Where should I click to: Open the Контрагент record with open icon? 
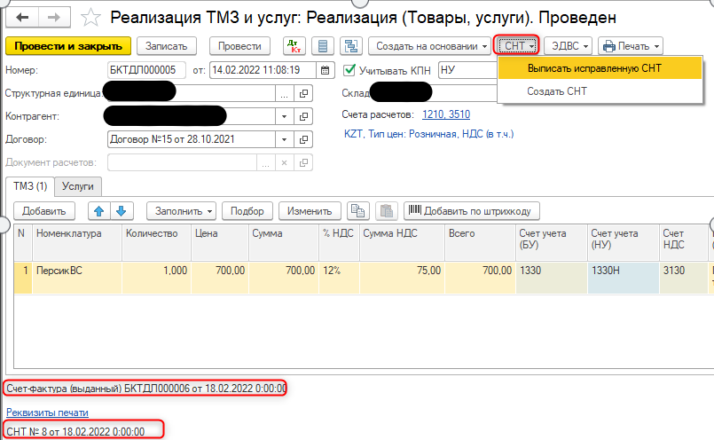coord(303,116)
